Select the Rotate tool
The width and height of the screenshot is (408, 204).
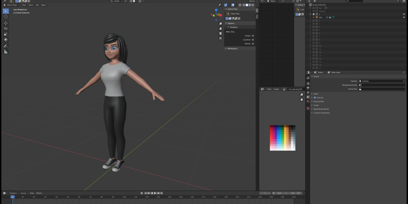point(6,29)
